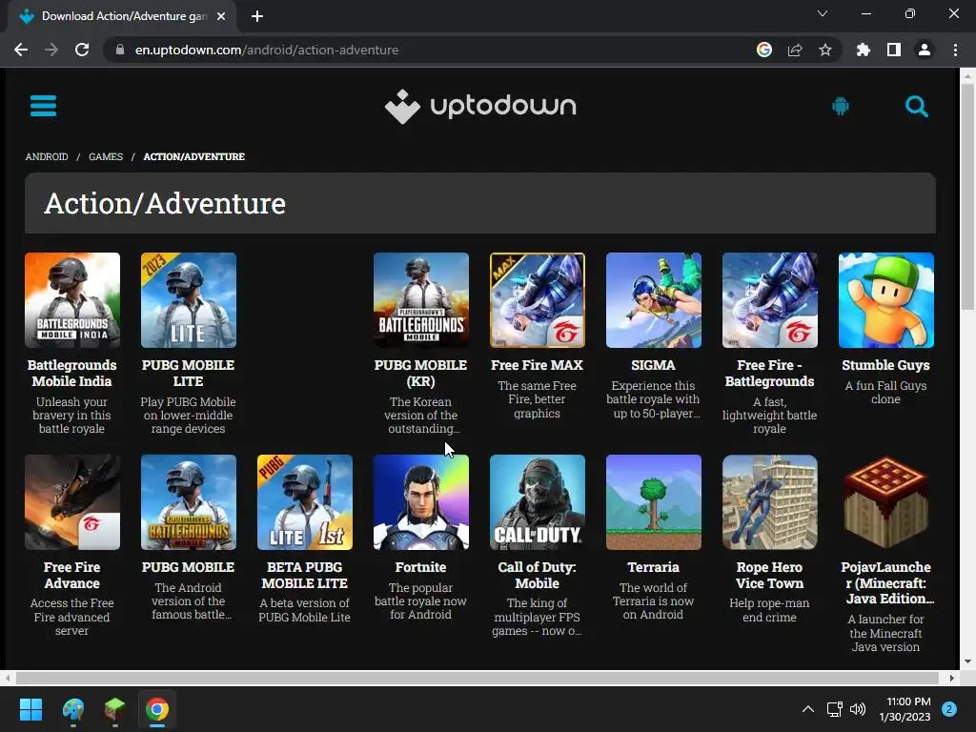Show hidden system tray icons

[808, 709]
